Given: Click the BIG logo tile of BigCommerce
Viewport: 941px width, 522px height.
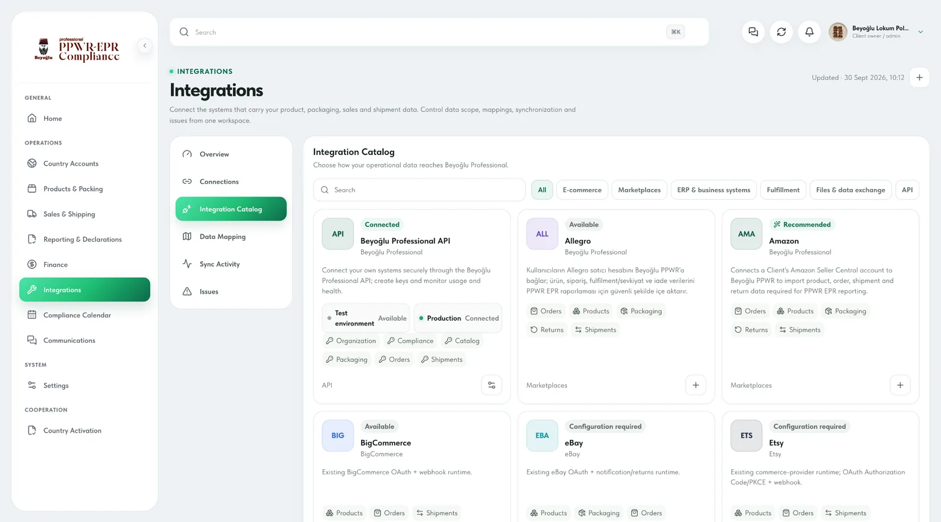Looking at the screenshot, I should click(x=338, y=436).
